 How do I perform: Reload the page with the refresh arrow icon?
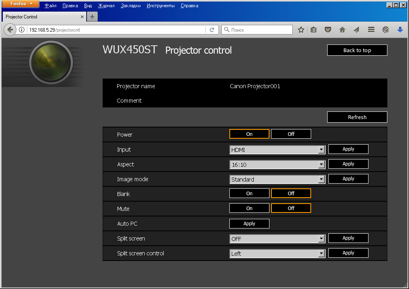(212, 30)
